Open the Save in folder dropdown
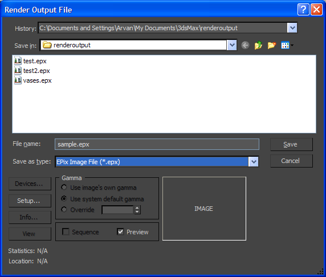The width and height of the screenshot is (326, 277). point(231,45)
